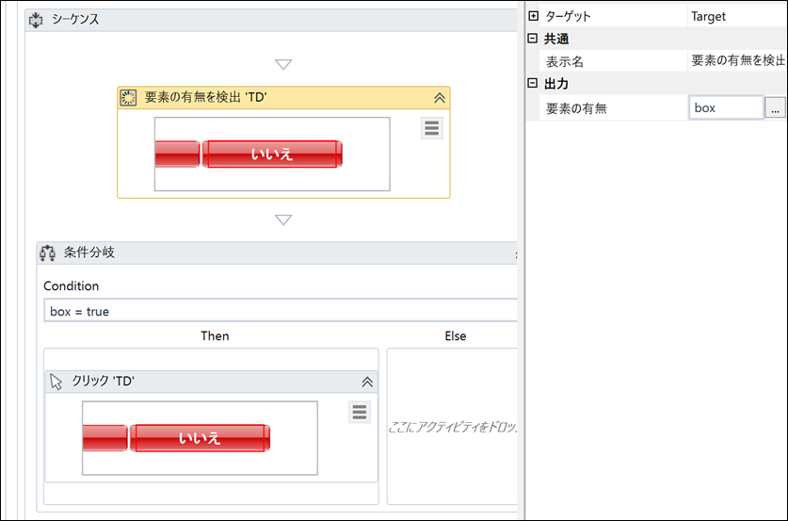Click the 条件分岐 scales icon
The image size is (788, 521).
pos(47,252)
